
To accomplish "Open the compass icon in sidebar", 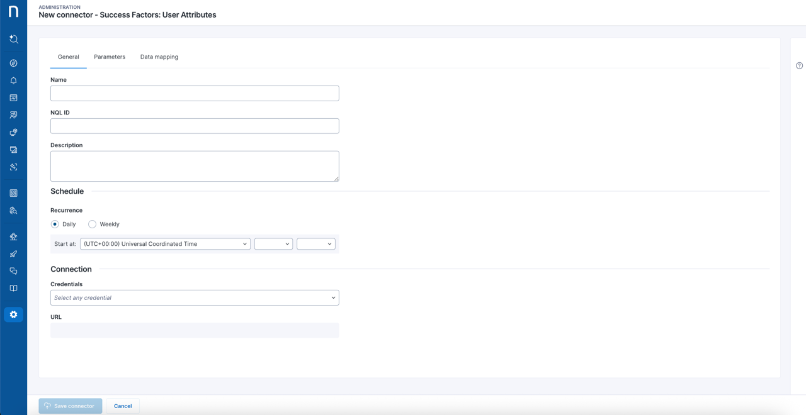I will (13, 63).
